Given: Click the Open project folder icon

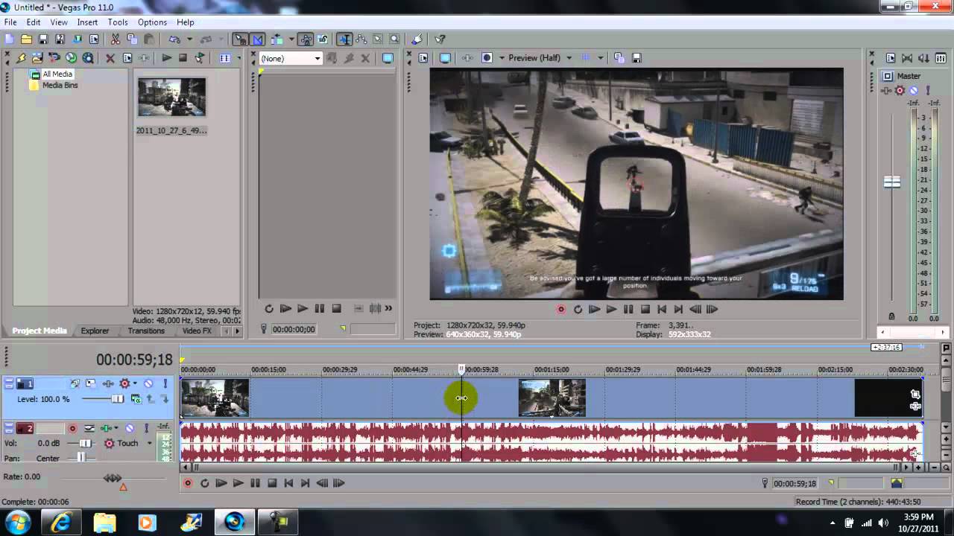Looking at the screenshot, I should point(26,39).
